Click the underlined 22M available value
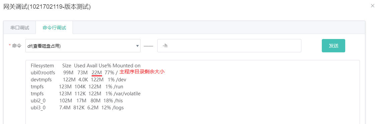This screenshot has width=376, height=124. [97, 72]
